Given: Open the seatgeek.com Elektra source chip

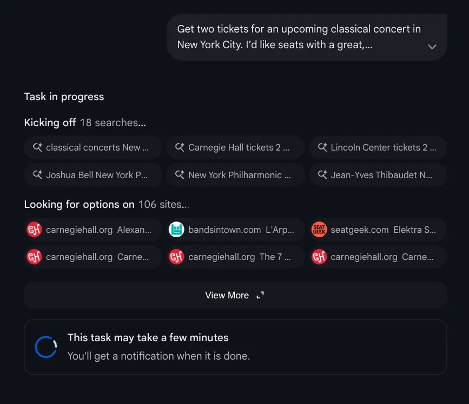Looking at the screenshot, I should click(378, 230).
